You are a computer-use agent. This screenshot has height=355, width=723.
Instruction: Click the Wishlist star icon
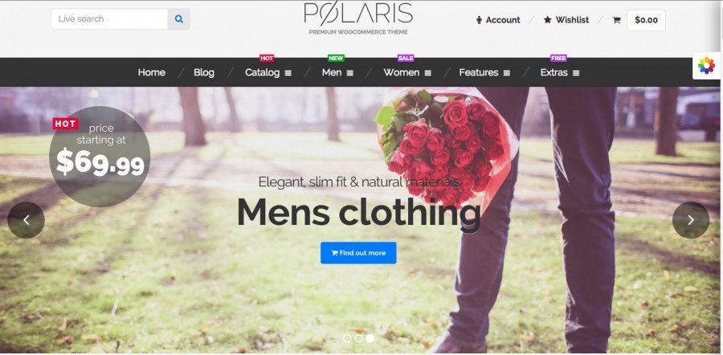pyautogui.click(x=547, y=20)
